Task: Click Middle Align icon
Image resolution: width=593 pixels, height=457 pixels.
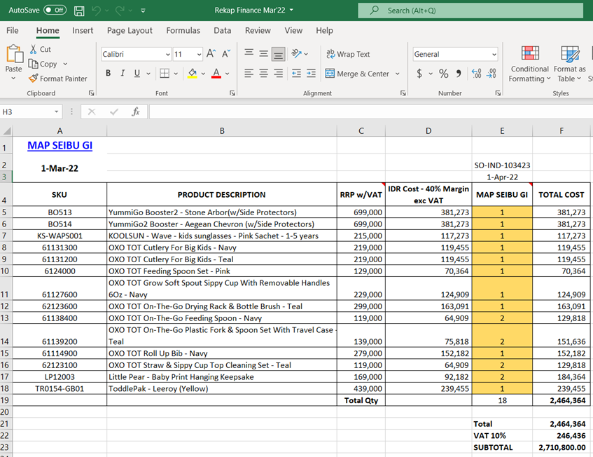Action: point(264,54)
